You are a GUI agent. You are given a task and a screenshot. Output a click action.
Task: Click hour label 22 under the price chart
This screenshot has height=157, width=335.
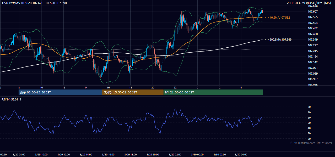point(175,88)
